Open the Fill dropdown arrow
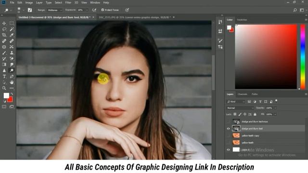 pyautogui.click(x=275, y=114)
